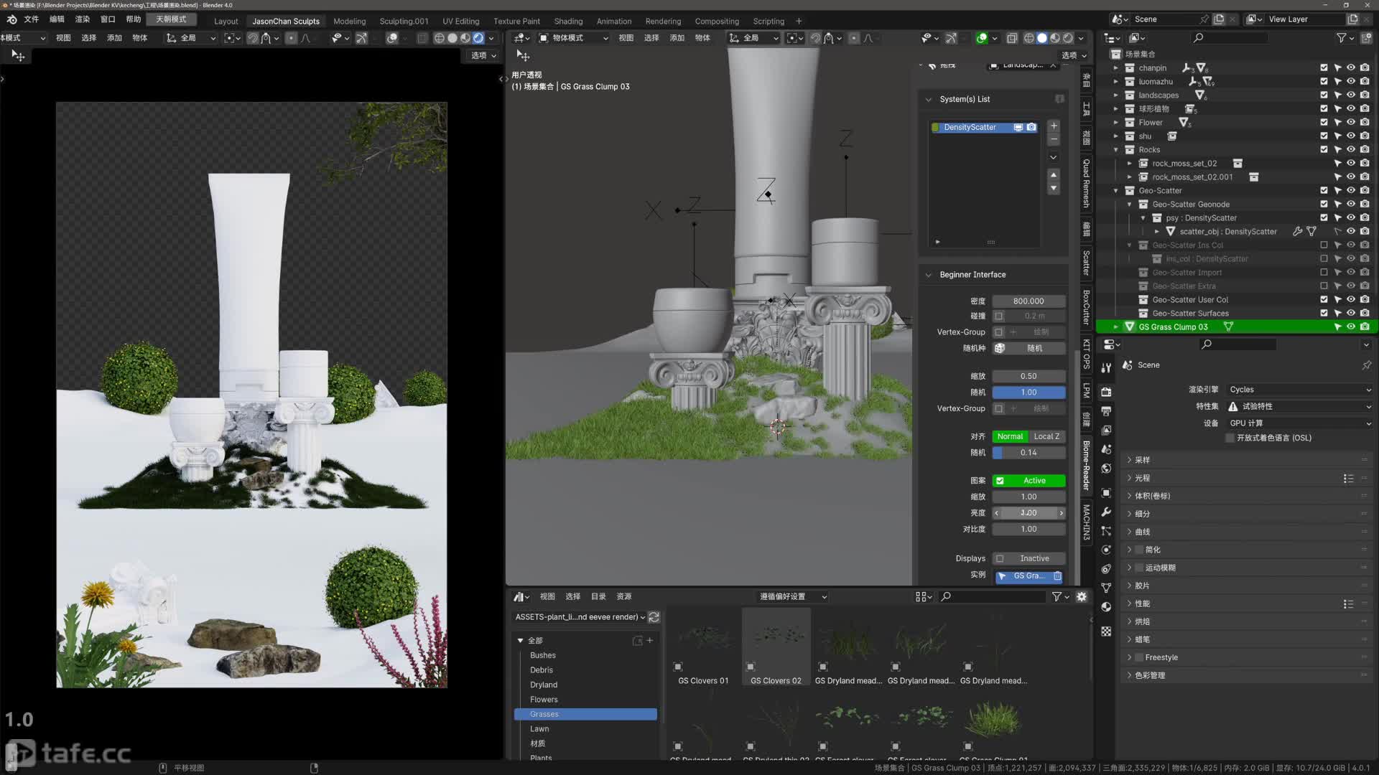Expand the chanpin collection
The width and height of the screenshot is (1379, 775).
point(1115,68)
